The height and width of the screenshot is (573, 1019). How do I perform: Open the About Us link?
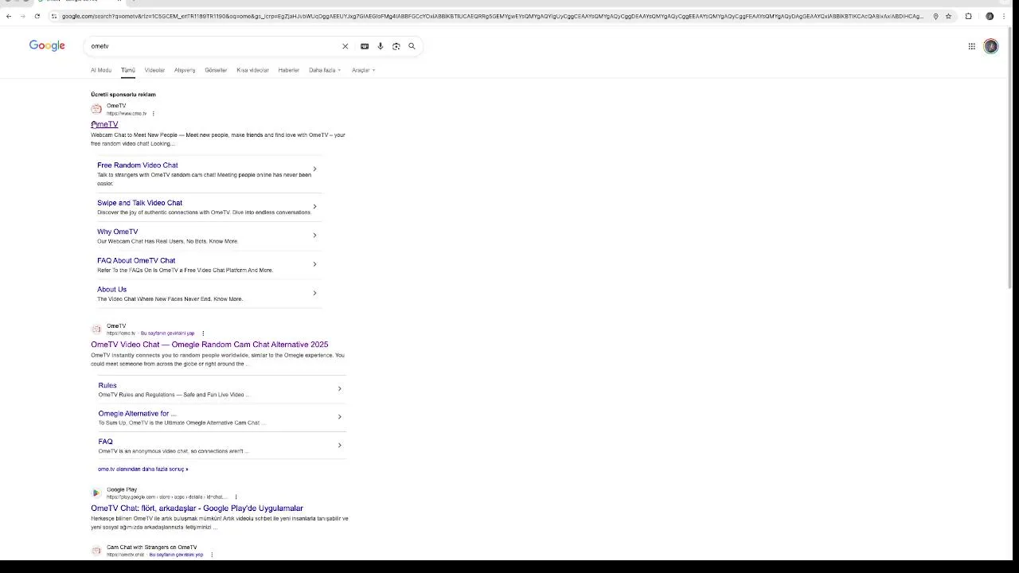(x=111, y=290)
